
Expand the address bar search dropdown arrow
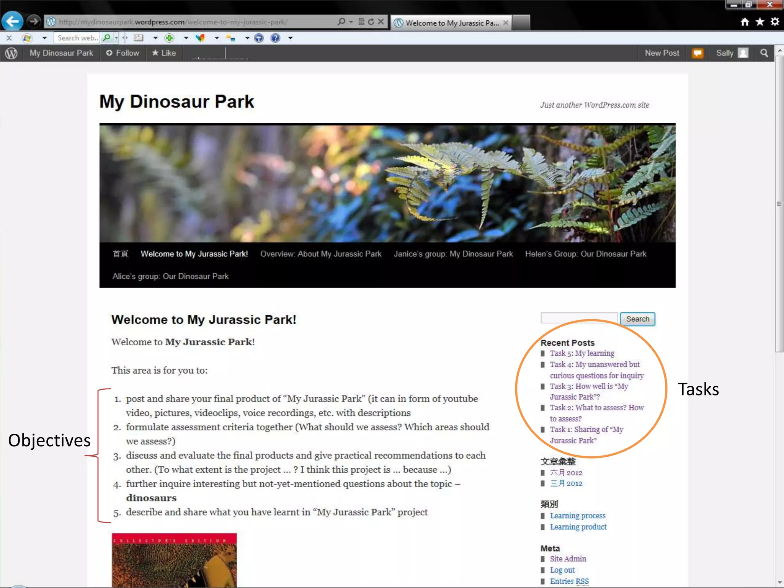[351, 22]
